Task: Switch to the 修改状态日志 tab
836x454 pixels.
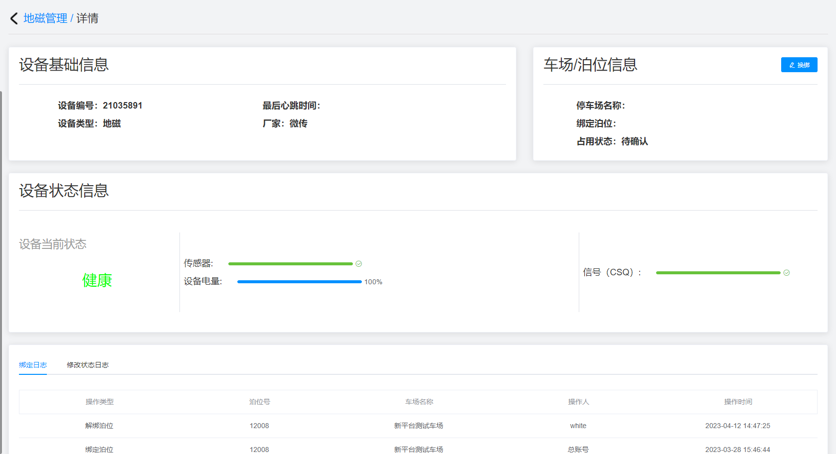Action: coord(88,365)
